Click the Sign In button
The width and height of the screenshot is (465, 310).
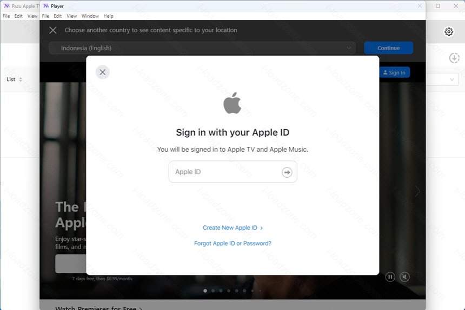(394, 72)
